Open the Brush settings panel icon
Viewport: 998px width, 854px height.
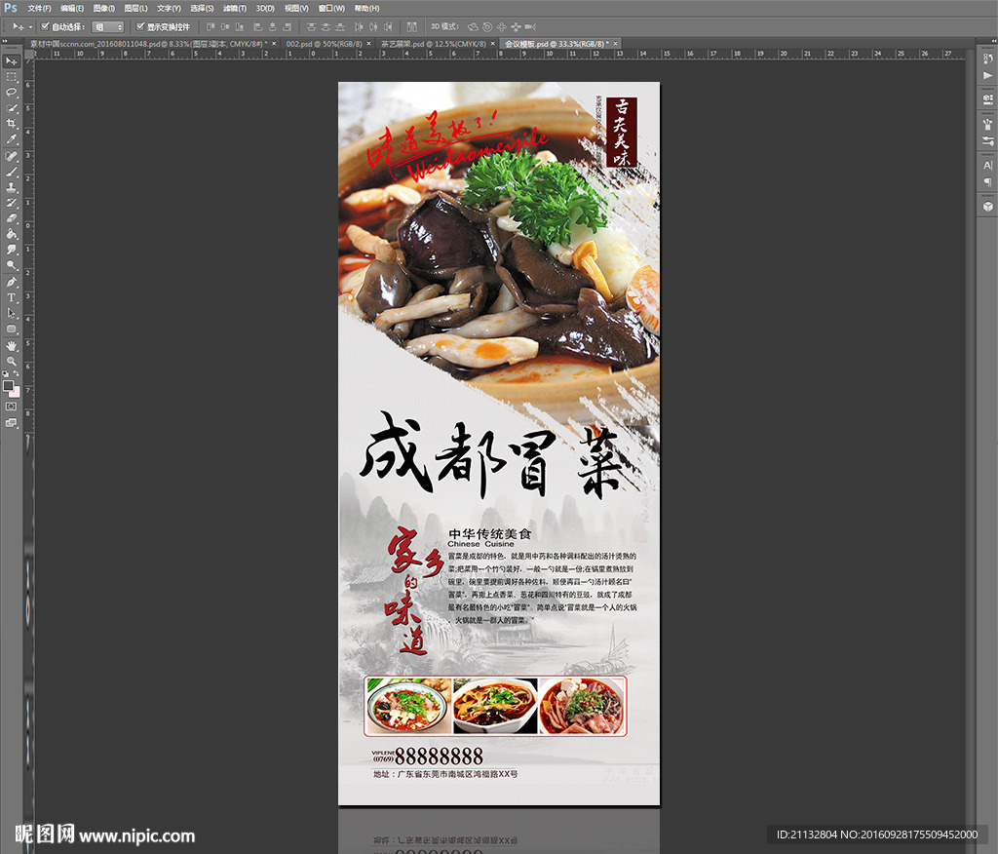pyautogui.click(x=988, y=140)
